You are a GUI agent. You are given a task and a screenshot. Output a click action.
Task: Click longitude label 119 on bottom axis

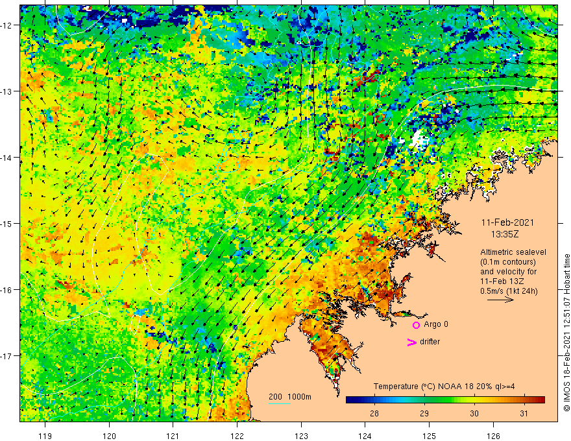click(x=45, y=436)
